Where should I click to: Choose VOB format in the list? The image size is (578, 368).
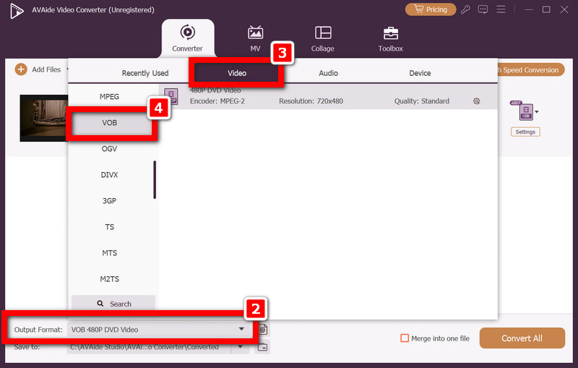coord(110,123)
